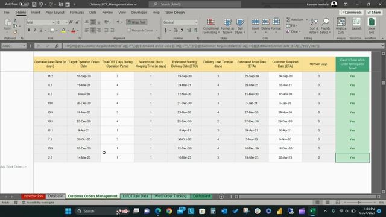Image resolution: width=386 pixels, height=217 pixels.
Task: Click the red Font Color swatch
Action: 73,30
